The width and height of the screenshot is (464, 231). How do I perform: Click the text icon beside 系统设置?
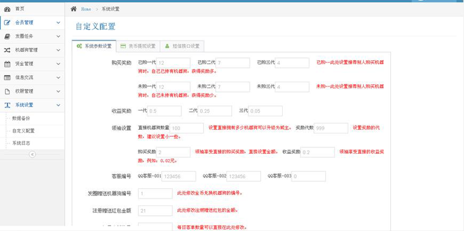coord(7,105)
